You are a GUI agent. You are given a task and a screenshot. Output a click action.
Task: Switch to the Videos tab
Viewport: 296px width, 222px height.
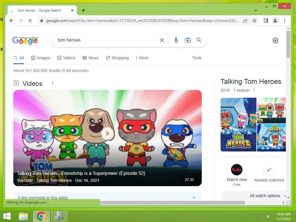coord(66,58)
